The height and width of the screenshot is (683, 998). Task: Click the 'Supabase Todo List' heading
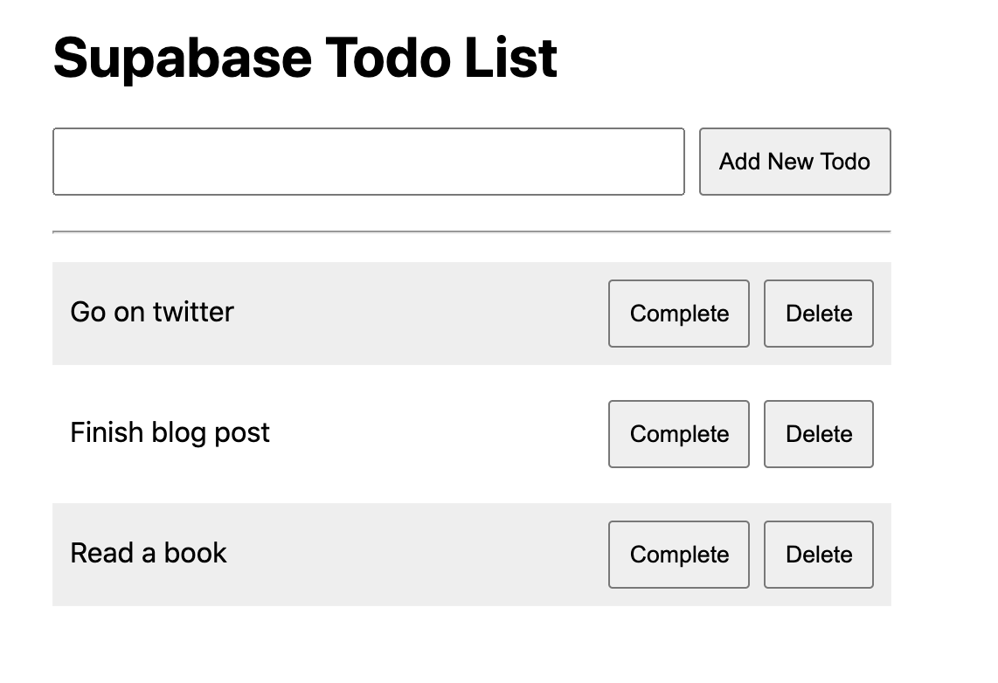305,58
